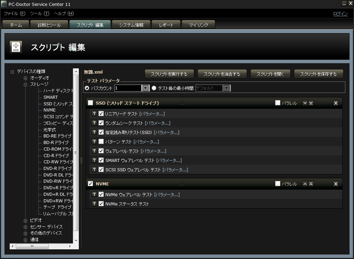The width and height of the screenshot is (354, 259).
Task: Collapse the デバイスの種類 tree root
Action: coord(12,72)
